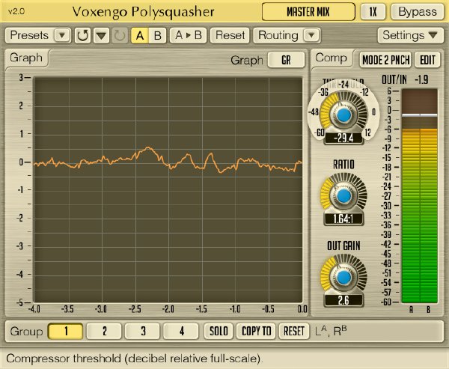Click the out gain value 2.6
The height and width of the screenshot is (369, 449).
pos(343,301)
